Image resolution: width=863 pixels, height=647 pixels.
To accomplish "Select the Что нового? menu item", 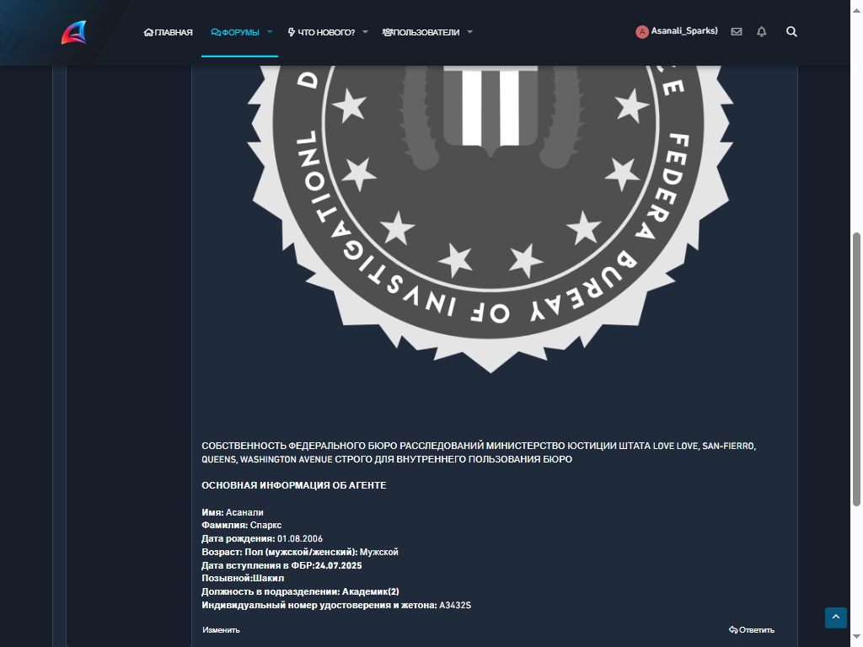I will pos(322,33).
